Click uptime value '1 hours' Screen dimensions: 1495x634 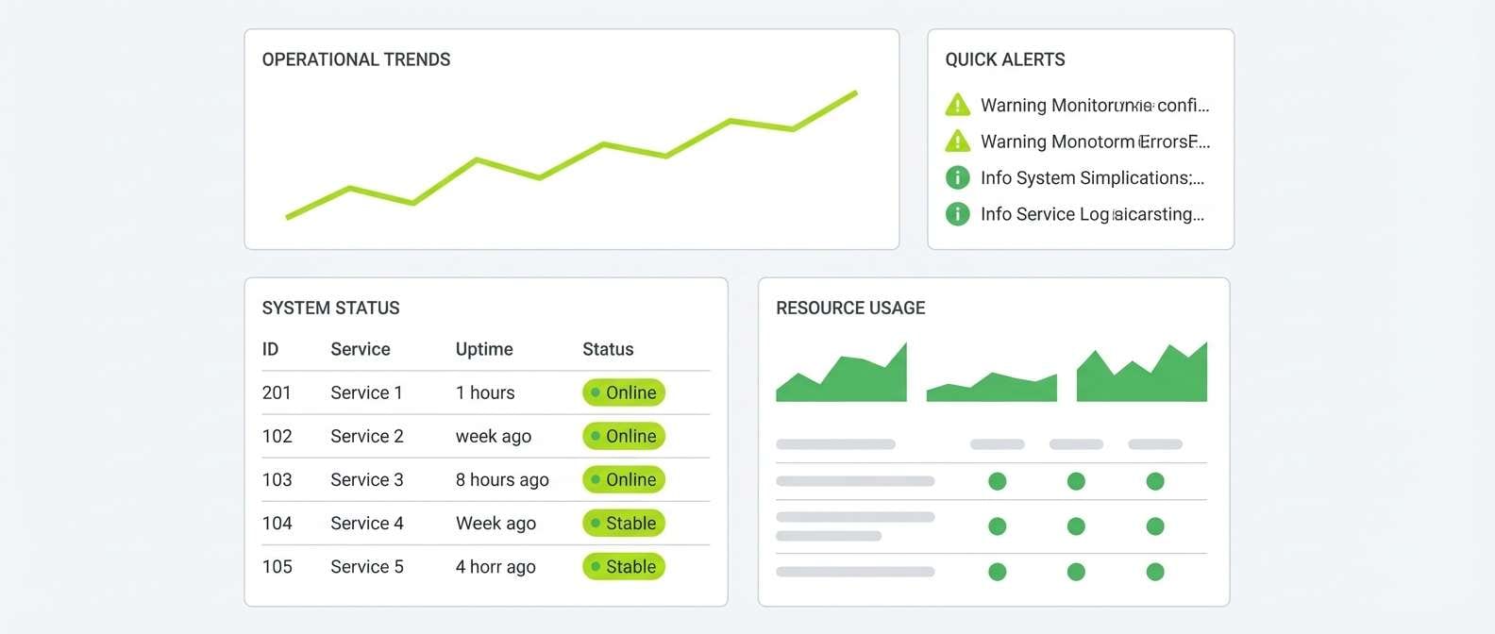click(x=485, y=392)
